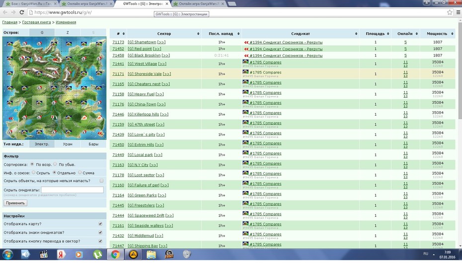Sort by Посл. напад column arrows
This screenshot has height=263, width=462.
coord(238,34)
